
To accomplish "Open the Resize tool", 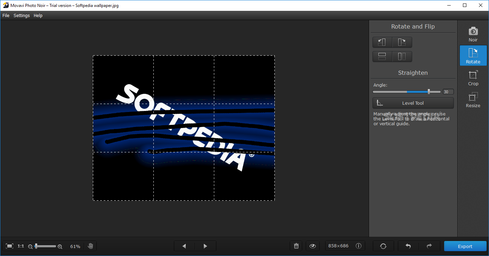I will 473,100.
